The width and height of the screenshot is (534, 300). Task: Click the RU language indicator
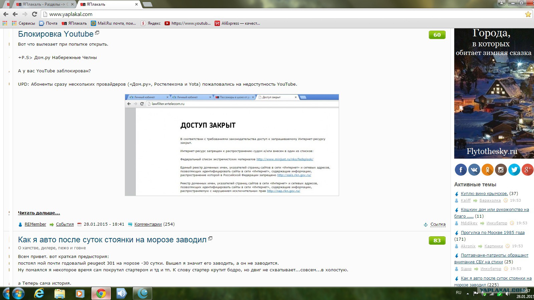[459, 293]
